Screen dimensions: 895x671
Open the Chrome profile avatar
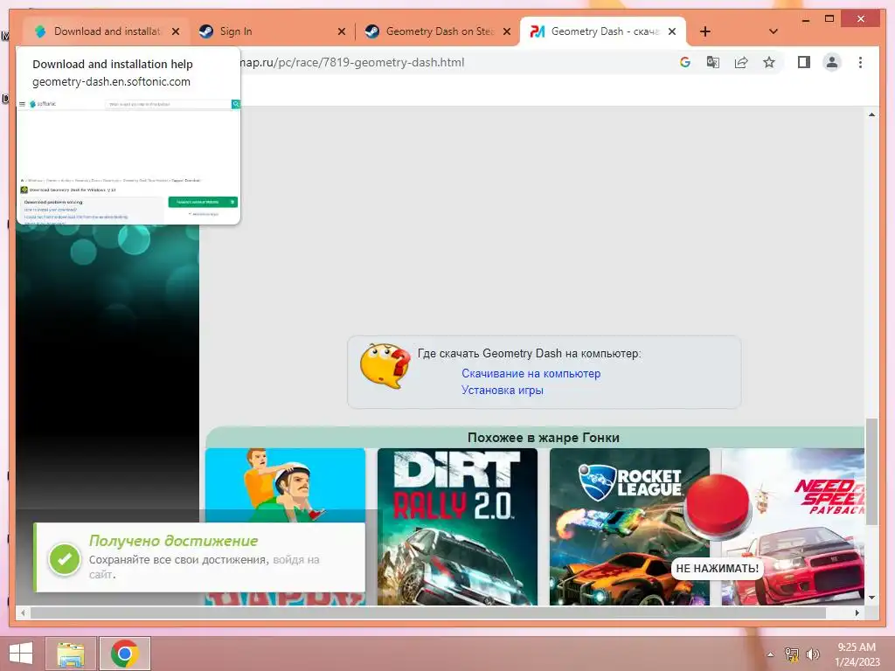[x=832, y=62]
